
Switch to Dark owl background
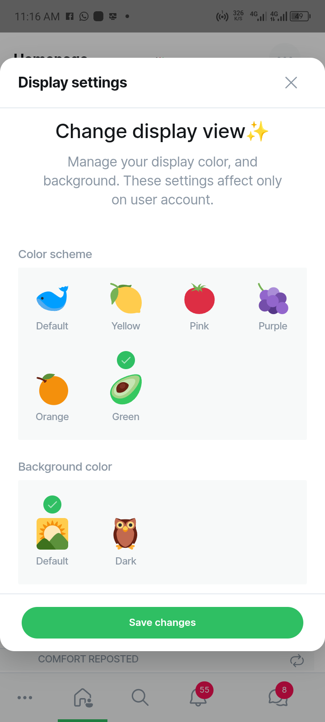click(x=125, y=534)
